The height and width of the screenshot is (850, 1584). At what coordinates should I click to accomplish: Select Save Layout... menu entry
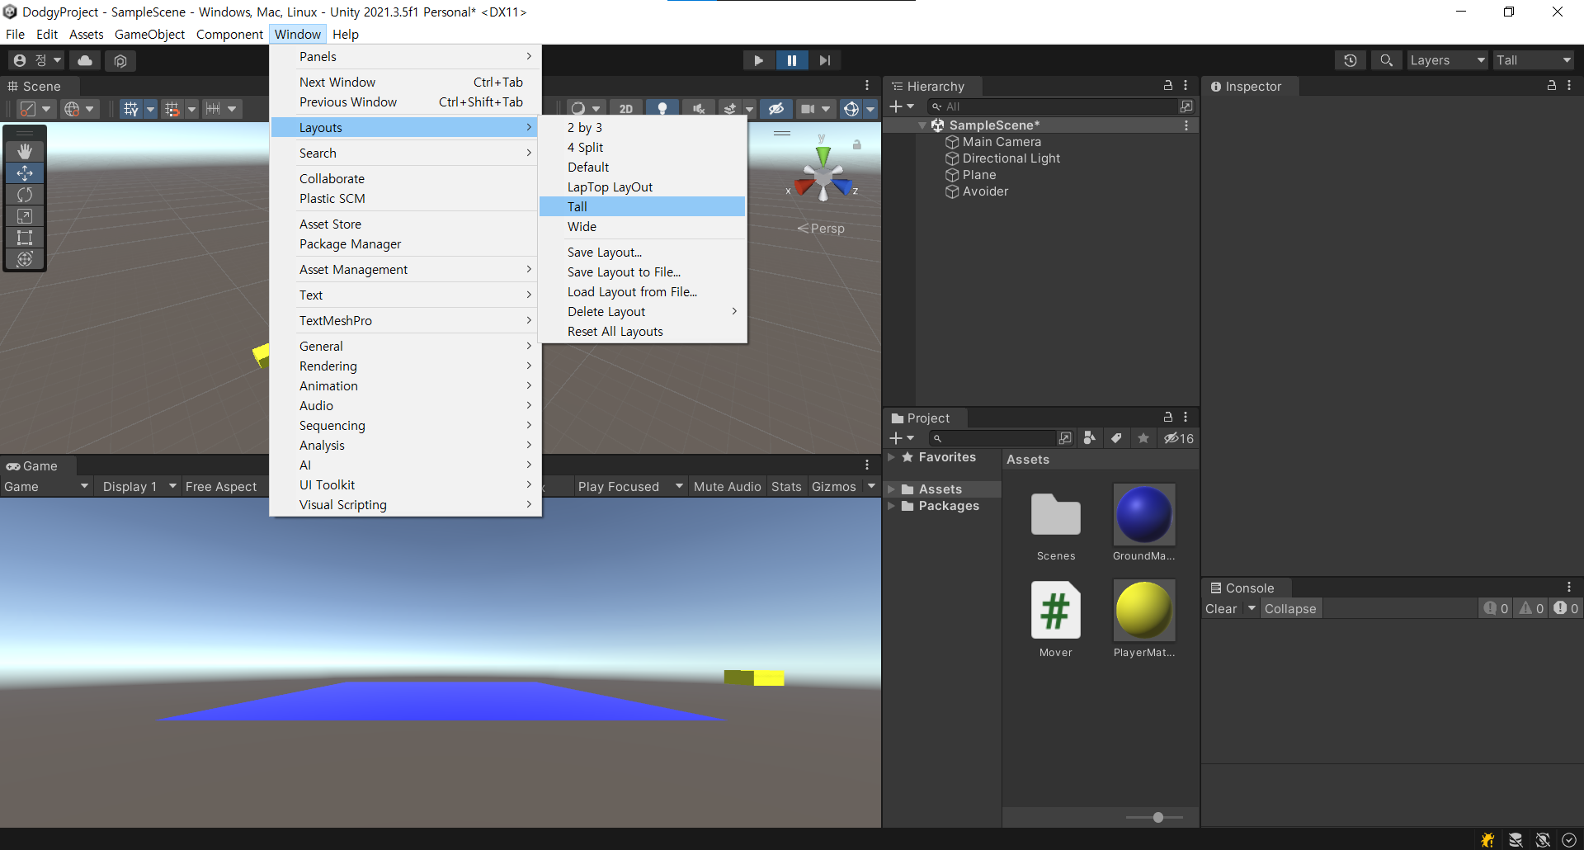[x=642, y=252]
